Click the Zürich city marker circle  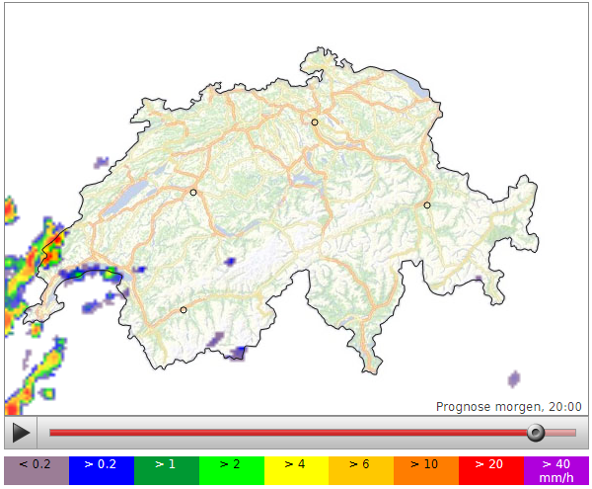[315, 122]
